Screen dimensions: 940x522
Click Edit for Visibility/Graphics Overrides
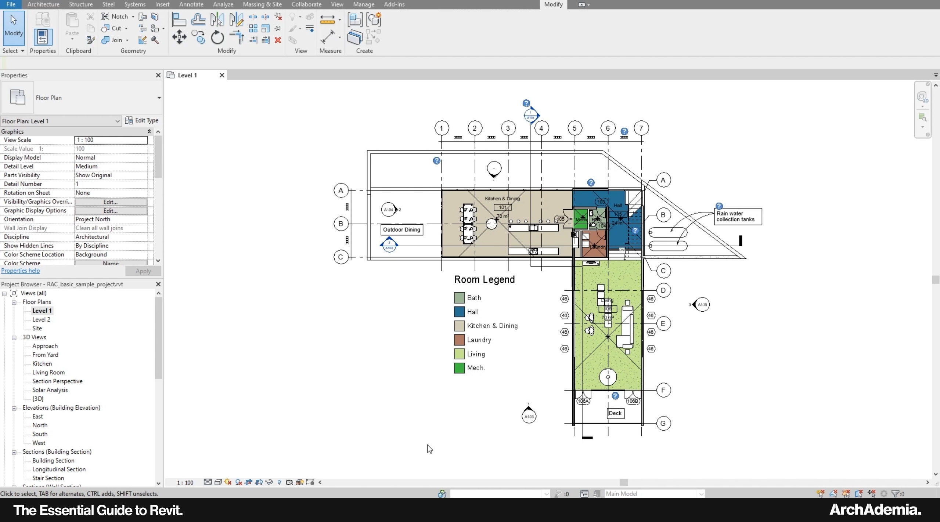pos(111,202)
